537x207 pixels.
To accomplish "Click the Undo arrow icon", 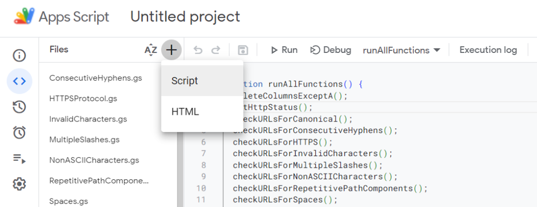I will [x=198, y=50].
